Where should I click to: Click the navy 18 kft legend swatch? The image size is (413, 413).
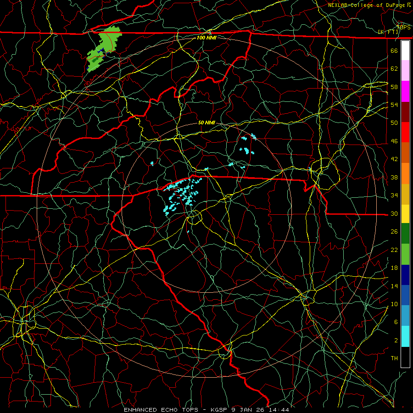pyautogui.click(x=405, y=275)
